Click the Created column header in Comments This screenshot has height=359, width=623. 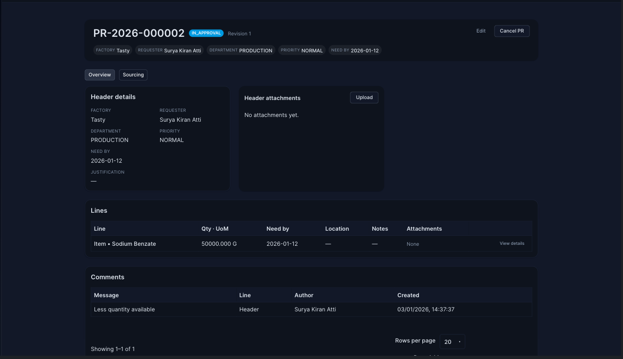pyautogui.click(x=408, y=295)
